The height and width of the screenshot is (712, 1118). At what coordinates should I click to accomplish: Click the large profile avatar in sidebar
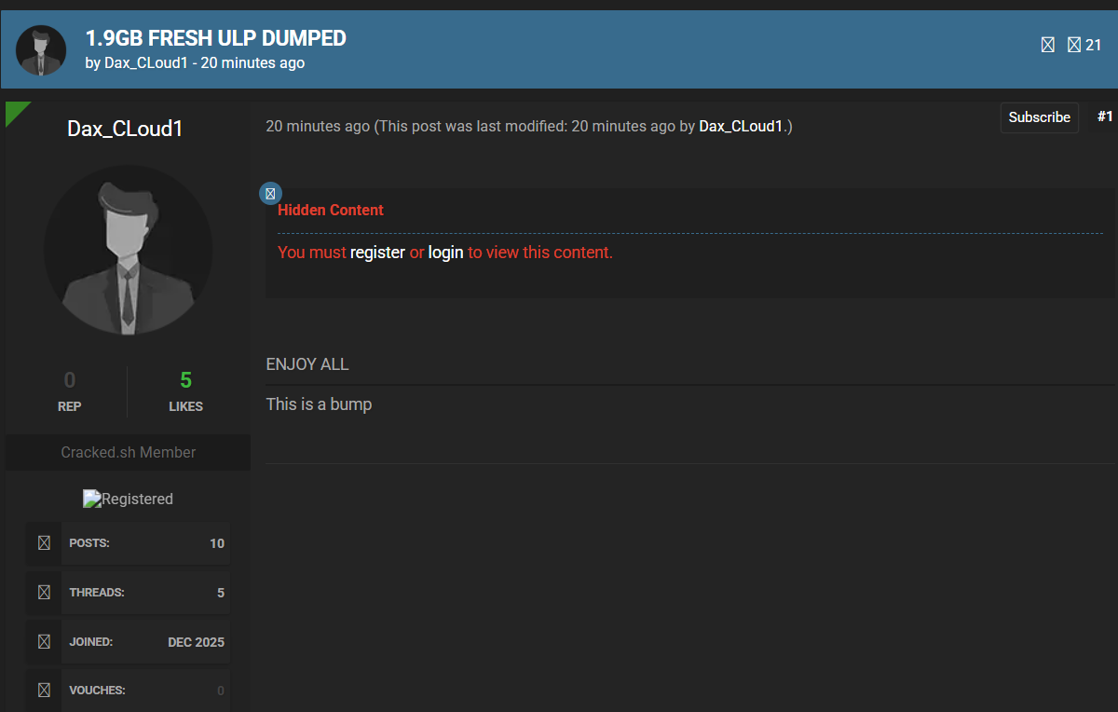(x=128, y=250)
